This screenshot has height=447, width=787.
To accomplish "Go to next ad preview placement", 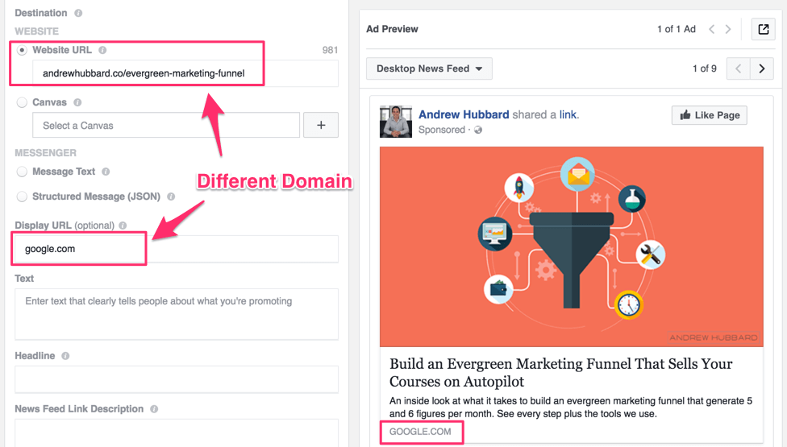I will click(761, 68).
